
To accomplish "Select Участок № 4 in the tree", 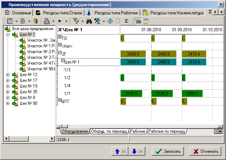I will click(x=41, y=63).
